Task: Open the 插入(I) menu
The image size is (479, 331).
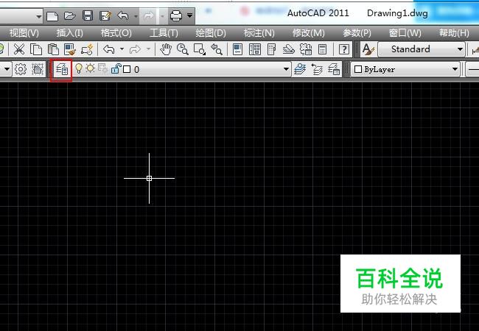Action: point(70,33)
